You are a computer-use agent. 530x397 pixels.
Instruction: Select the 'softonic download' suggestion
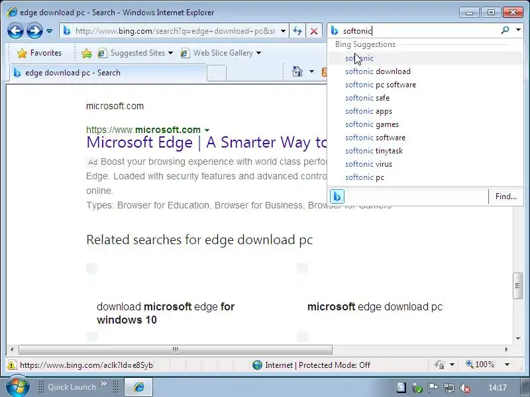(x=425, y=71)
